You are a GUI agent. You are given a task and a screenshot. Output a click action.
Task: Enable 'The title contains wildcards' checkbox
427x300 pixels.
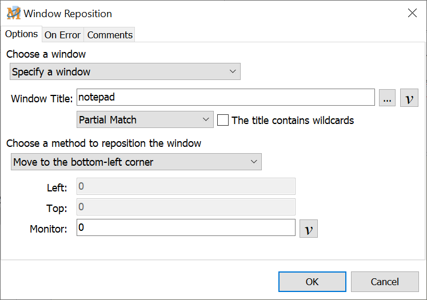(x=224, y=120)
